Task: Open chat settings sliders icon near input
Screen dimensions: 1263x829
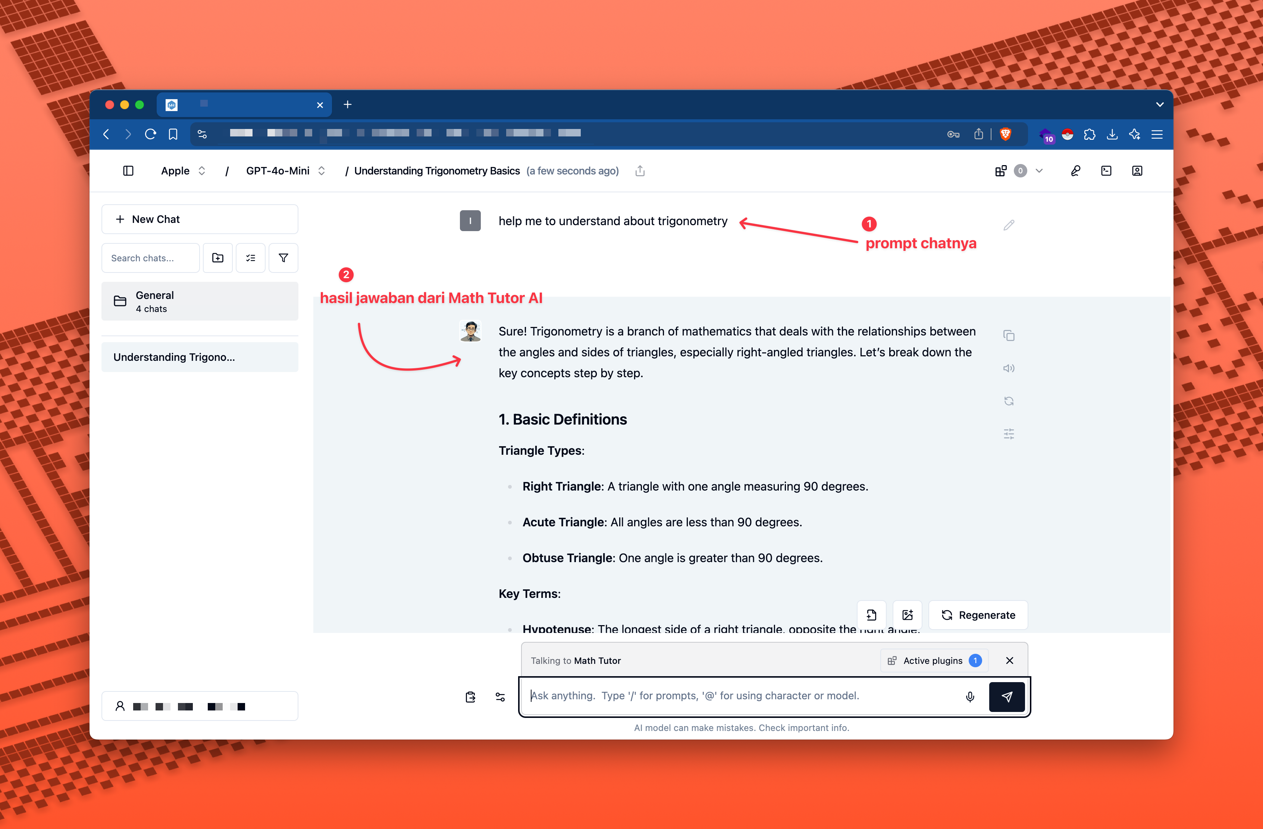Action: pyautogui.click(x=500, y=697)
